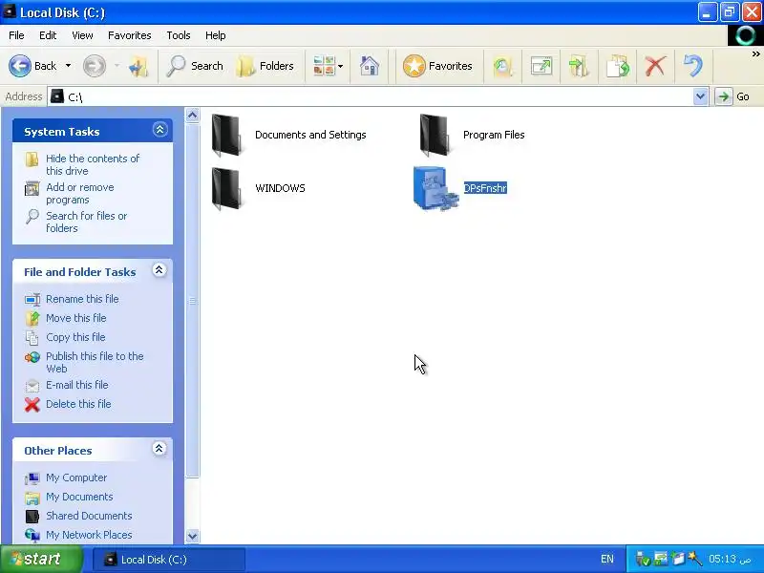Image resolution: width=764 pixels, height=573 pixels.
Task: Expand the toolbar overflow chevron
Action: pos(755,54)
